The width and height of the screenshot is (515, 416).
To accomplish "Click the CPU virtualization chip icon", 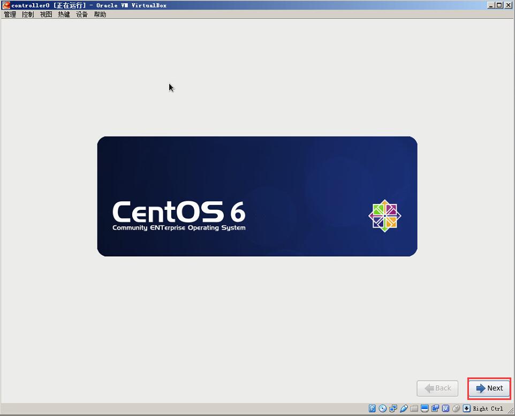I will [446, 409].
